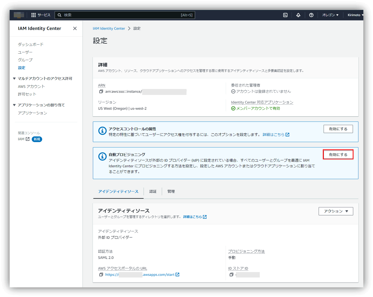Click the AWS アクセスポータルの URL label
The image size is (373, 297).
click(x=122, y=269)
